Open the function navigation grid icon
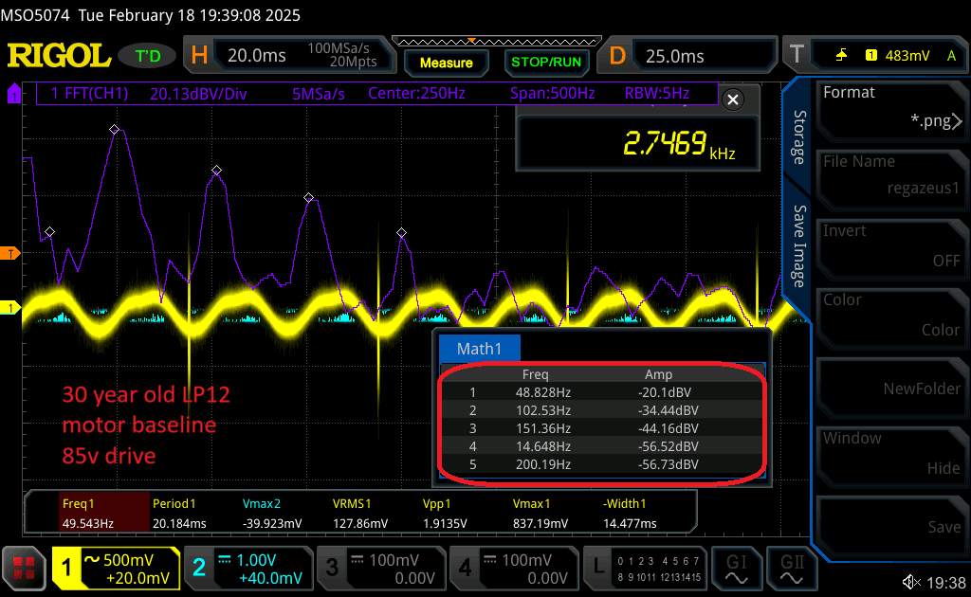The height and width of the screenshot is (597, 971). point(25,568)
